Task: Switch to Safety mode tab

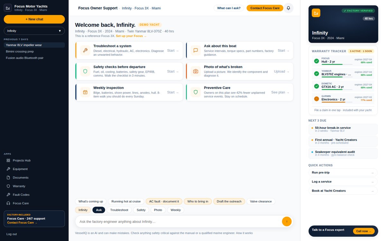Action: [141, 210]
